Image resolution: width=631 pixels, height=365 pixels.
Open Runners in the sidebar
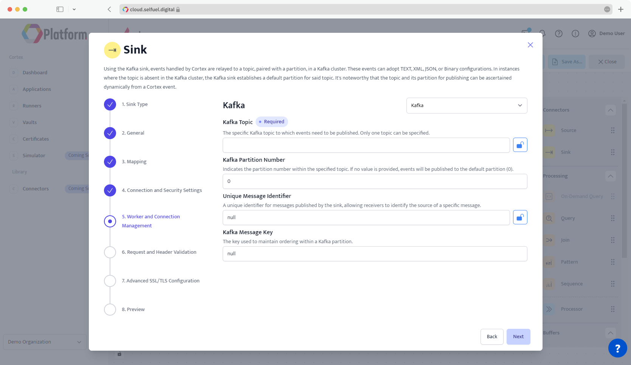click(32, 106)
